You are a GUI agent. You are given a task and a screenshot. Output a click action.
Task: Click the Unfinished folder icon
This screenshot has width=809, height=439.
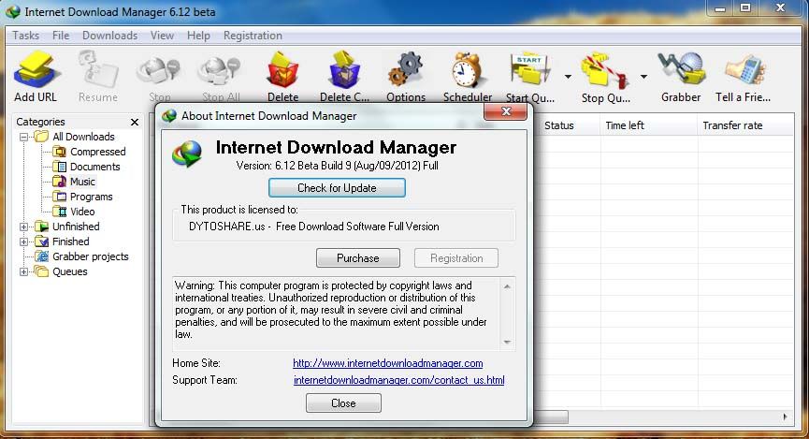click(x=42, y=227)
